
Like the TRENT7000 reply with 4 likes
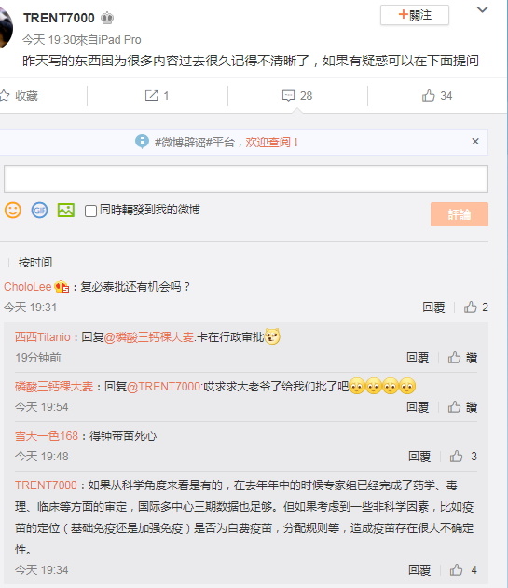pos(456,570)
